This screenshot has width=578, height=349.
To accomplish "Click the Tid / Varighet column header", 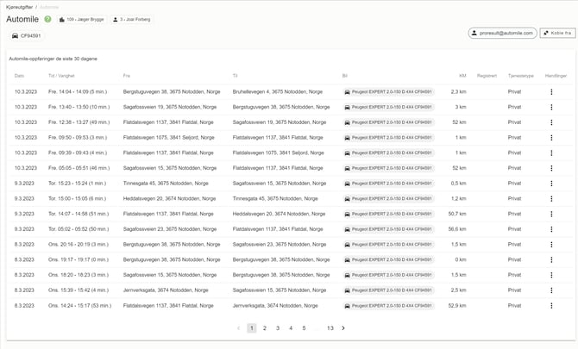I will (x=61, y=76).
